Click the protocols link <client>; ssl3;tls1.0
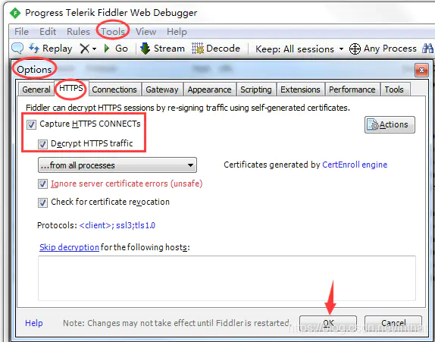The image size is (435, 342). pyautogui.click(x=117, y=225)
